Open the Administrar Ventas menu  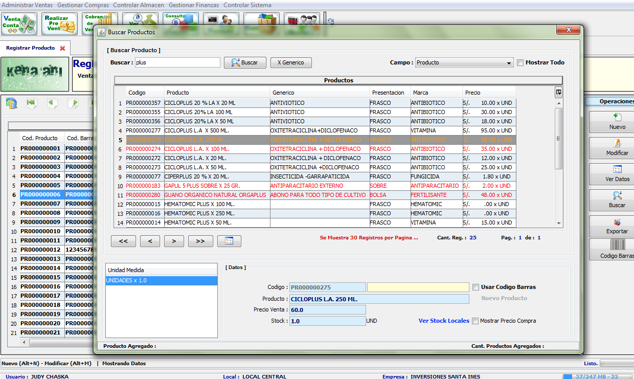(27, 5)
